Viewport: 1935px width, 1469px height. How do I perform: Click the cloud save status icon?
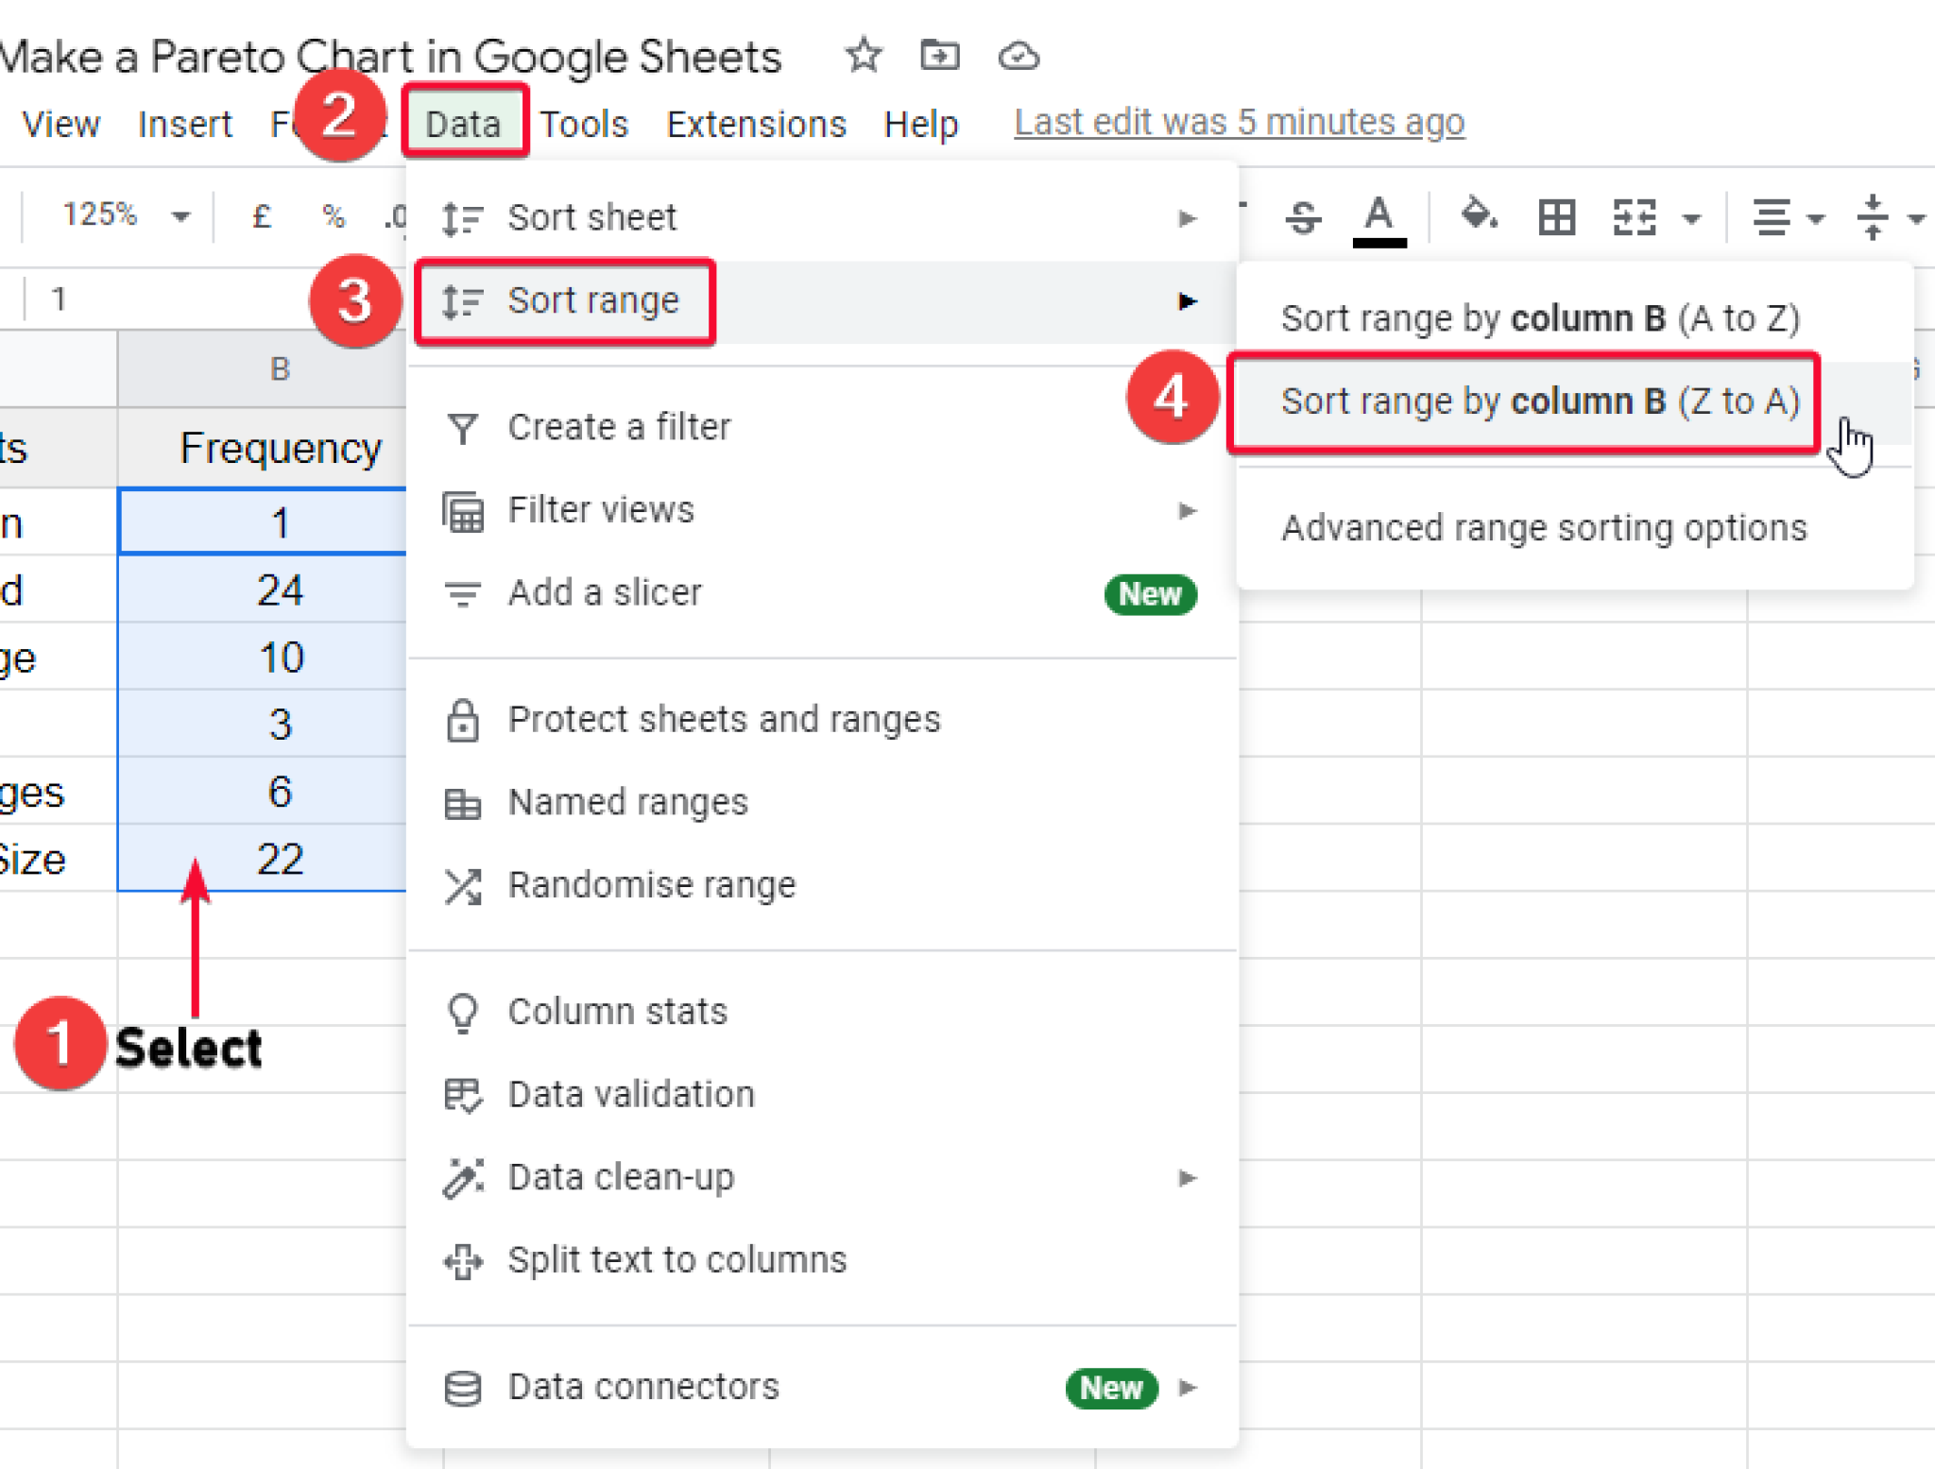click(x=1019, y=57)
